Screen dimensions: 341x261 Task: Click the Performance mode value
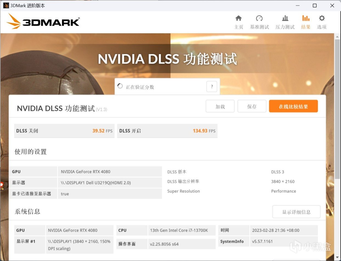pyautogui.click(x=284, y=191)
